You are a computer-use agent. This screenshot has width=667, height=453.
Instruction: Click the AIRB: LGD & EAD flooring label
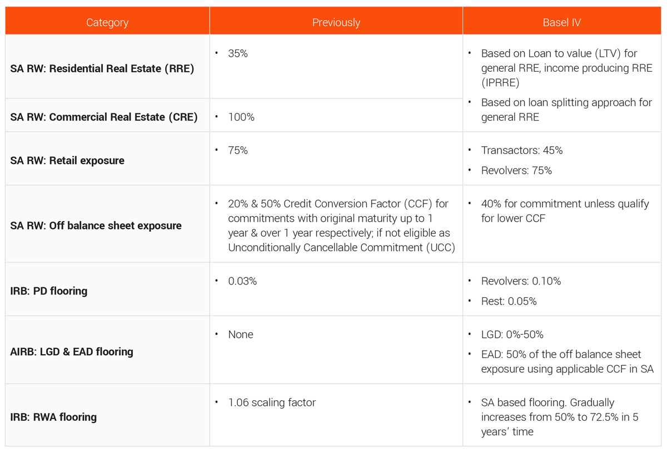[x=72, y=352]
